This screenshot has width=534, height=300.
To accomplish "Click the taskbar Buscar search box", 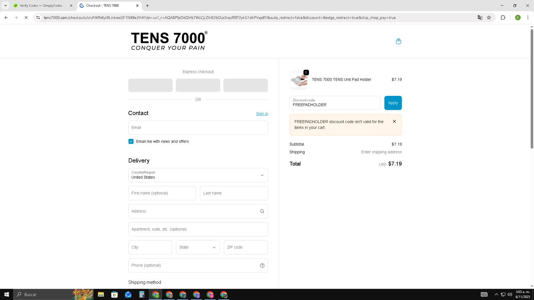I will (53, 294).
